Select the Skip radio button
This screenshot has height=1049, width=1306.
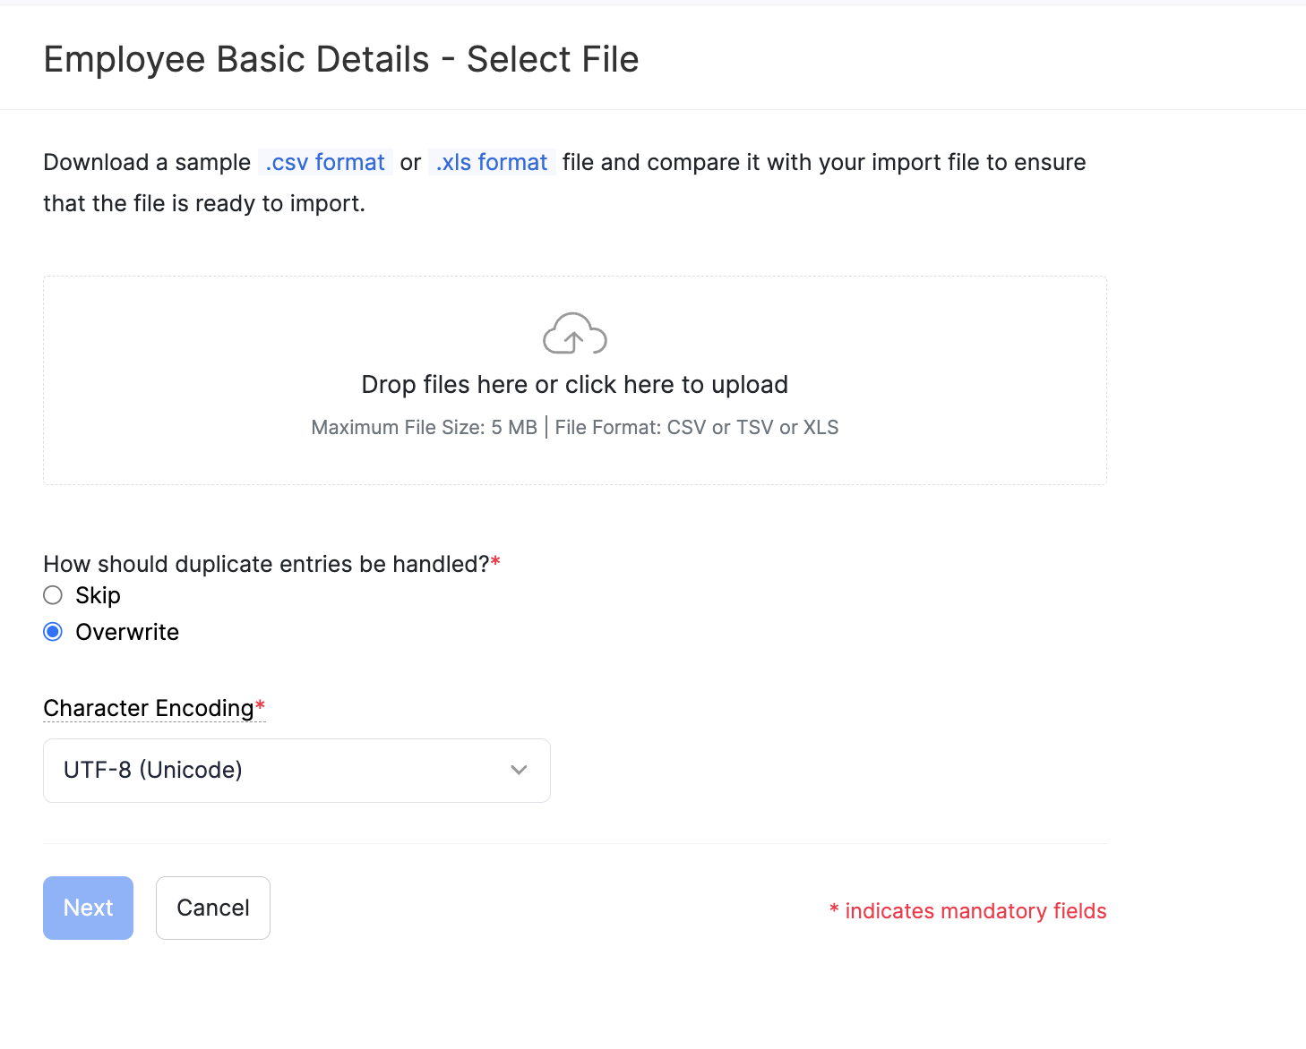(53, 595)
